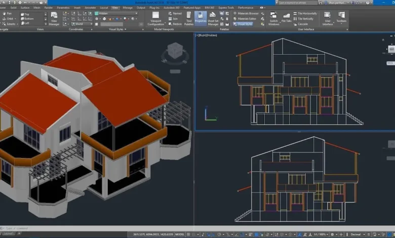The width and height of the screenshot is (395, 238).
Task: Click Switch Windows
Action: [273, 19]
